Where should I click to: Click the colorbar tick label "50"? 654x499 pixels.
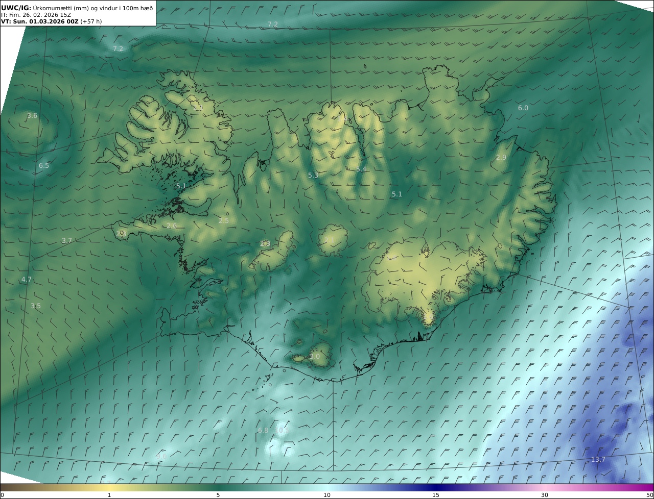[x=649, y=495]
